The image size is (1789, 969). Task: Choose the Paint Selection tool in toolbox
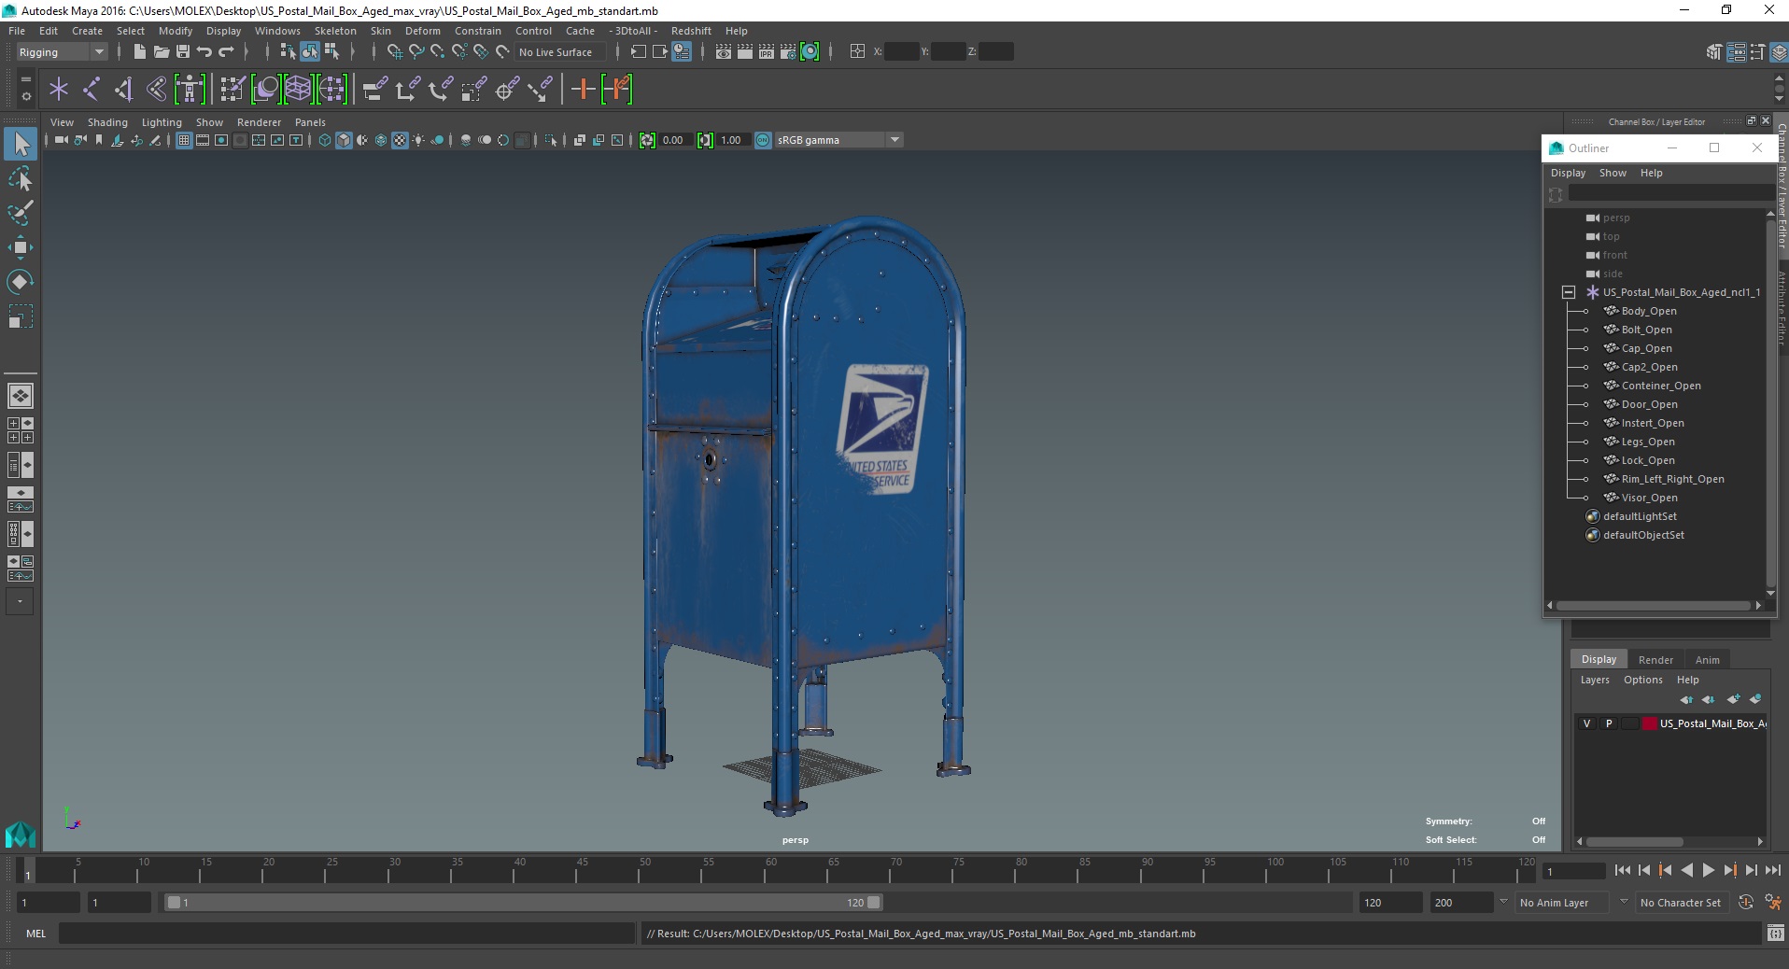[21, 213]
